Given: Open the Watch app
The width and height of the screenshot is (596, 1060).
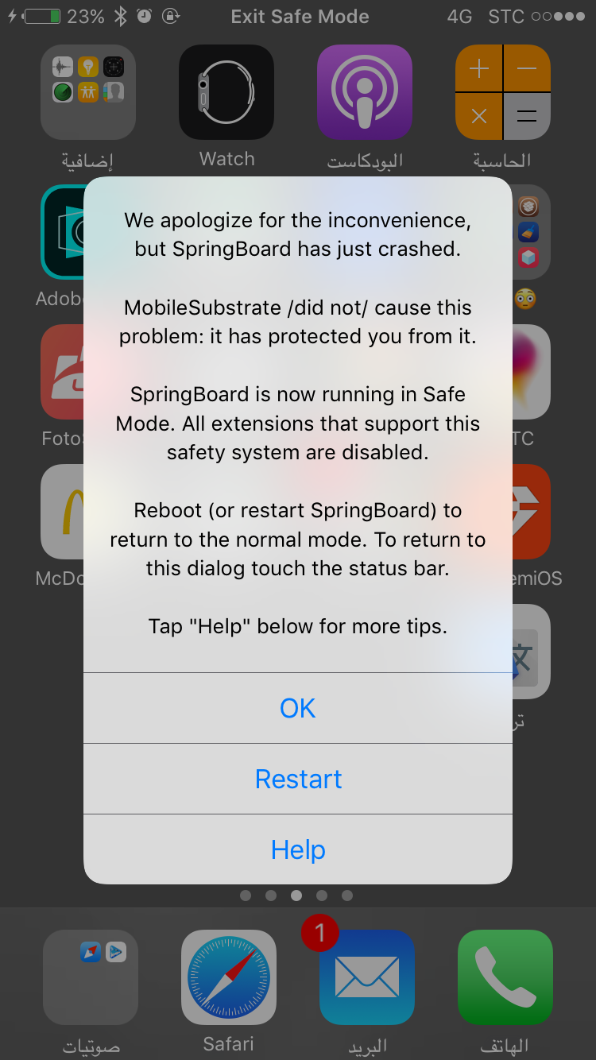Looking at the screenshot, I should click(x=226, y=92).
